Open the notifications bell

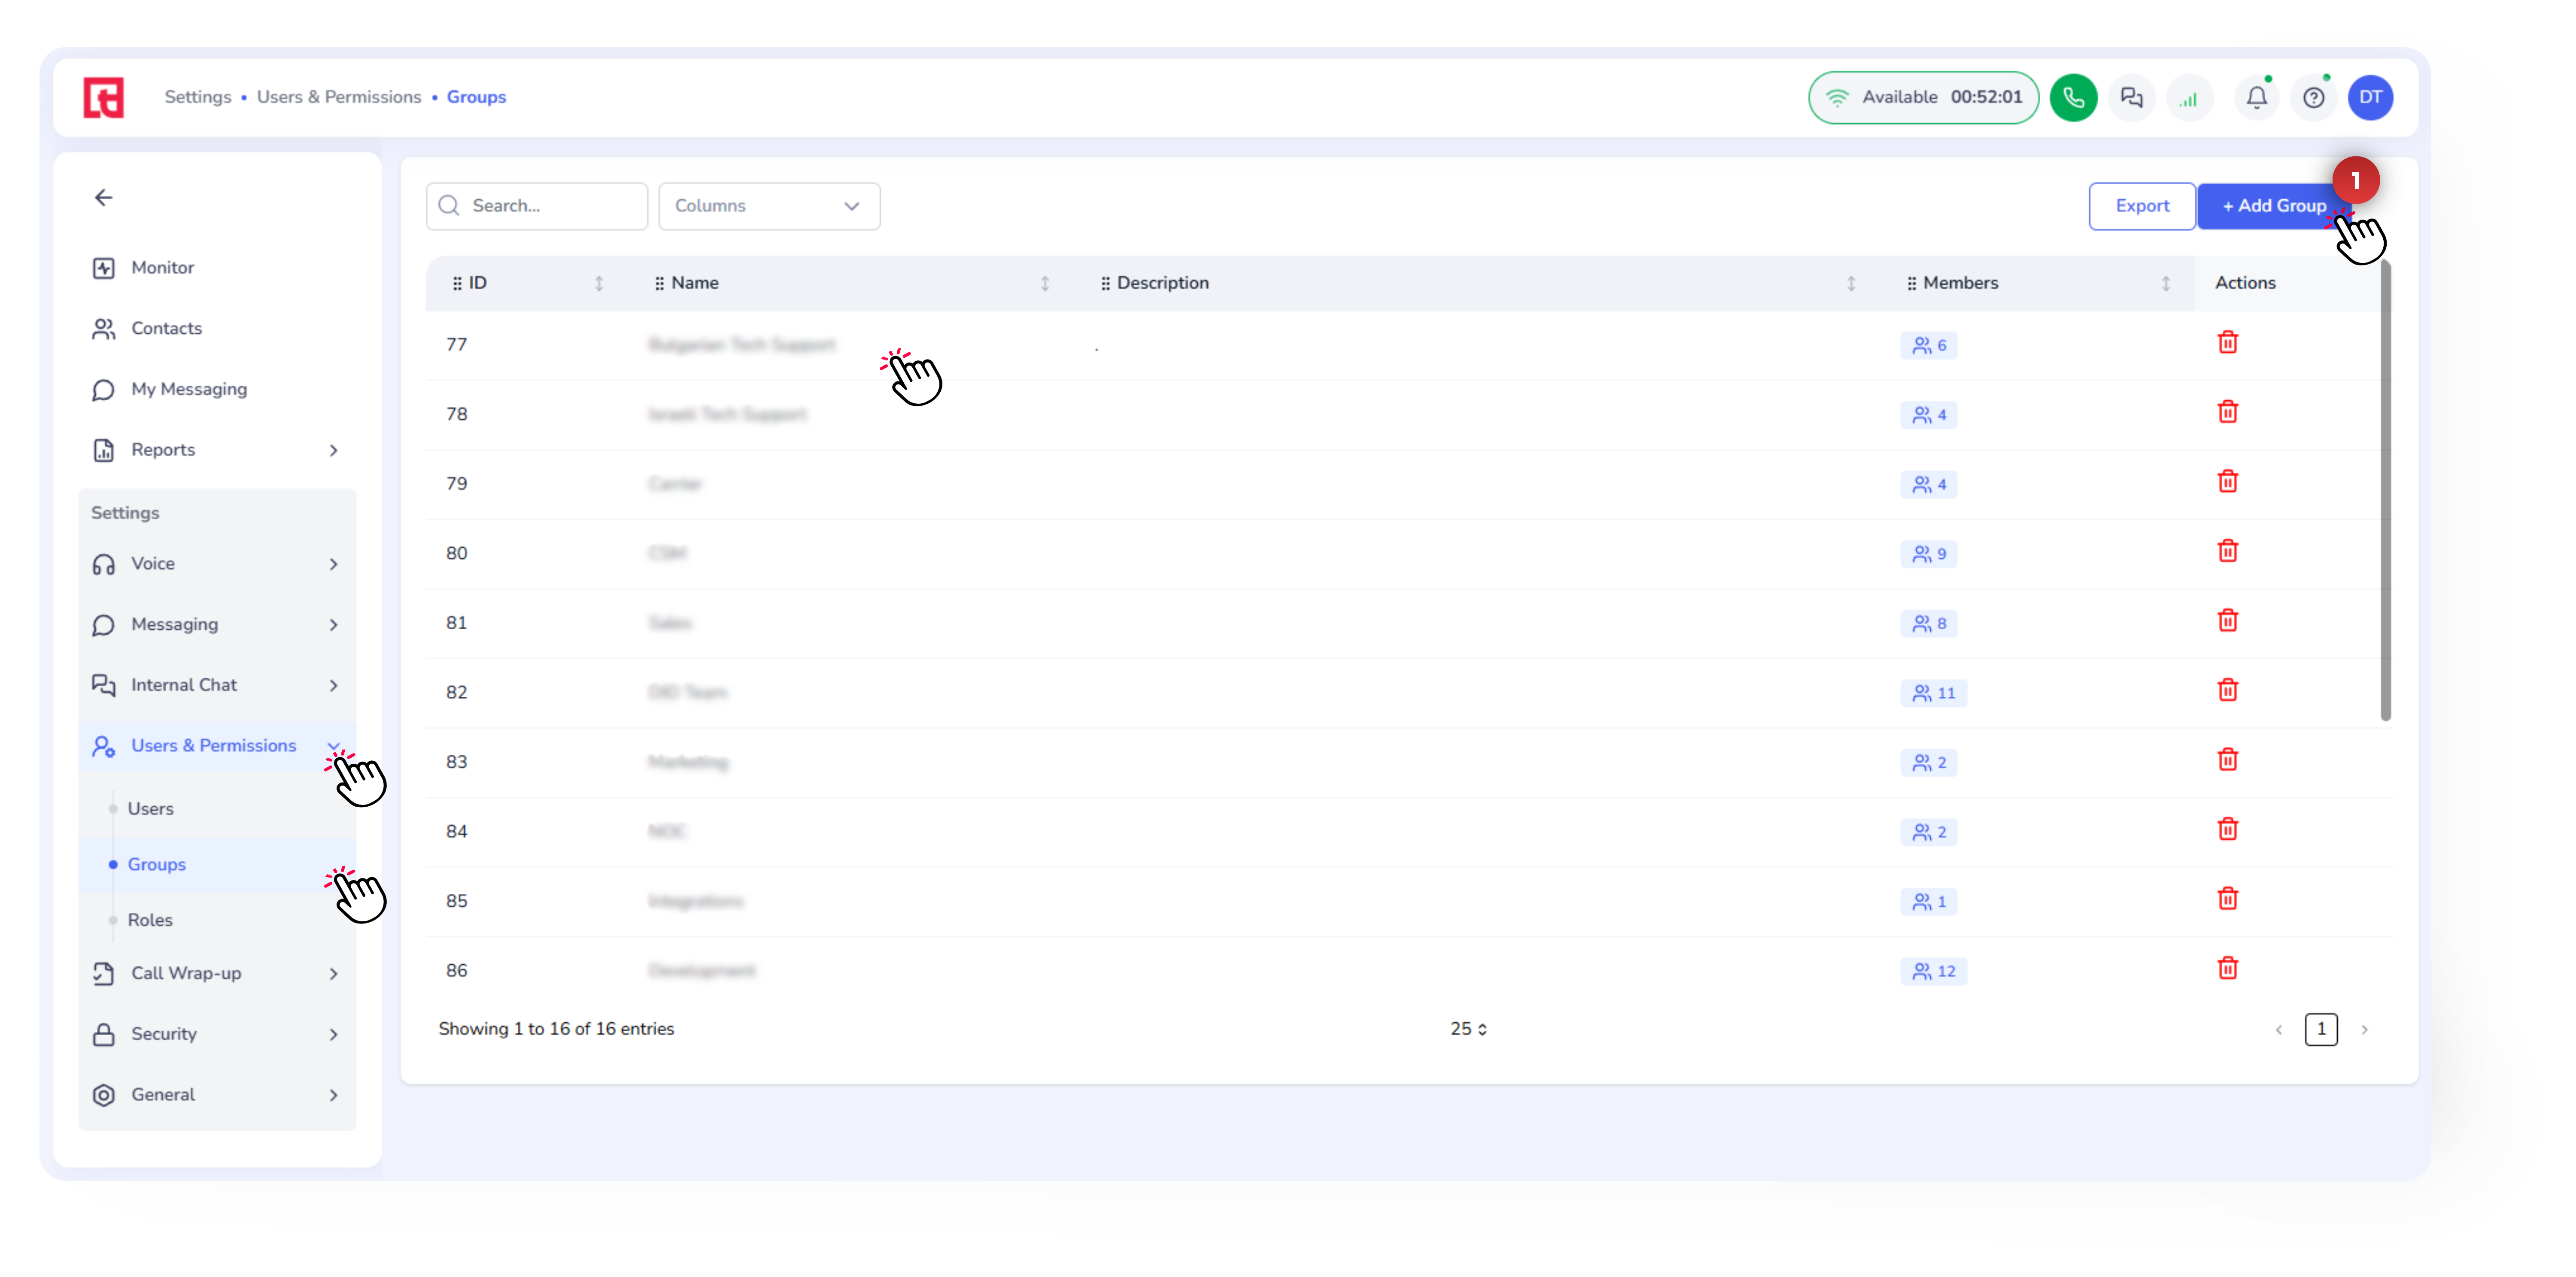[x=2256, y=97]
